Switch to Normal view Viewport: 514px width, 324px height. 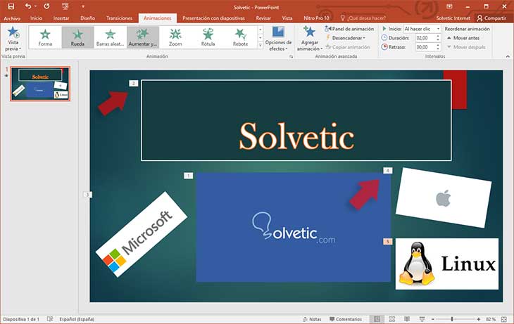click(x=377, y=319)
